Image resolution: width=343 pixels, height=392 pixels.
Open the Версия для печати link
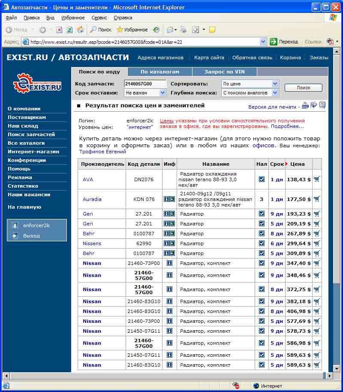[x=272, y=107]
